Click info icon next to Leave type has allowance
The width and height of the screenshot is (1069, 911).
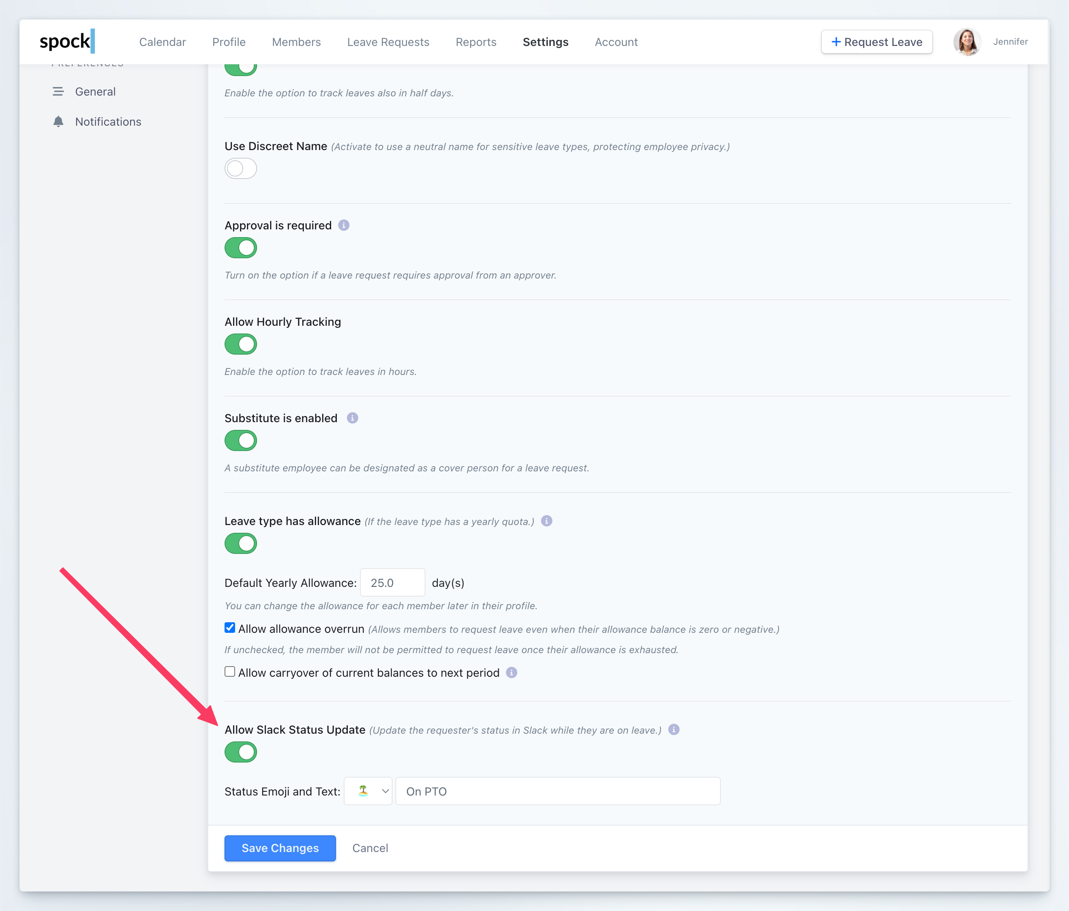pos(546,521)
